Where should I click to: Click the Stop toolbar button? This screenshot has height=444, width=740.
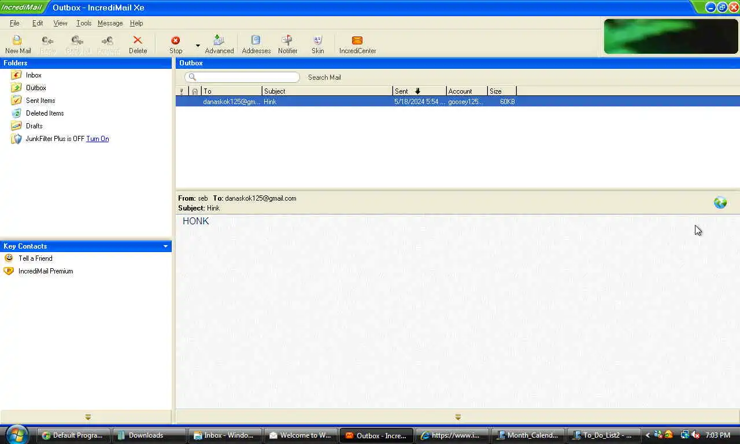pos(176,45)
